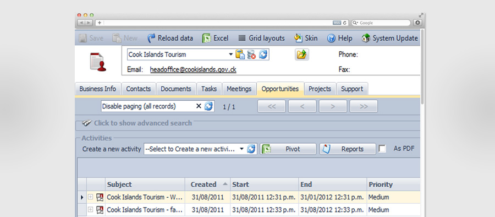The image size is (495, 217).
Task: Click the browser address bar field
Action: click(218, 23)
